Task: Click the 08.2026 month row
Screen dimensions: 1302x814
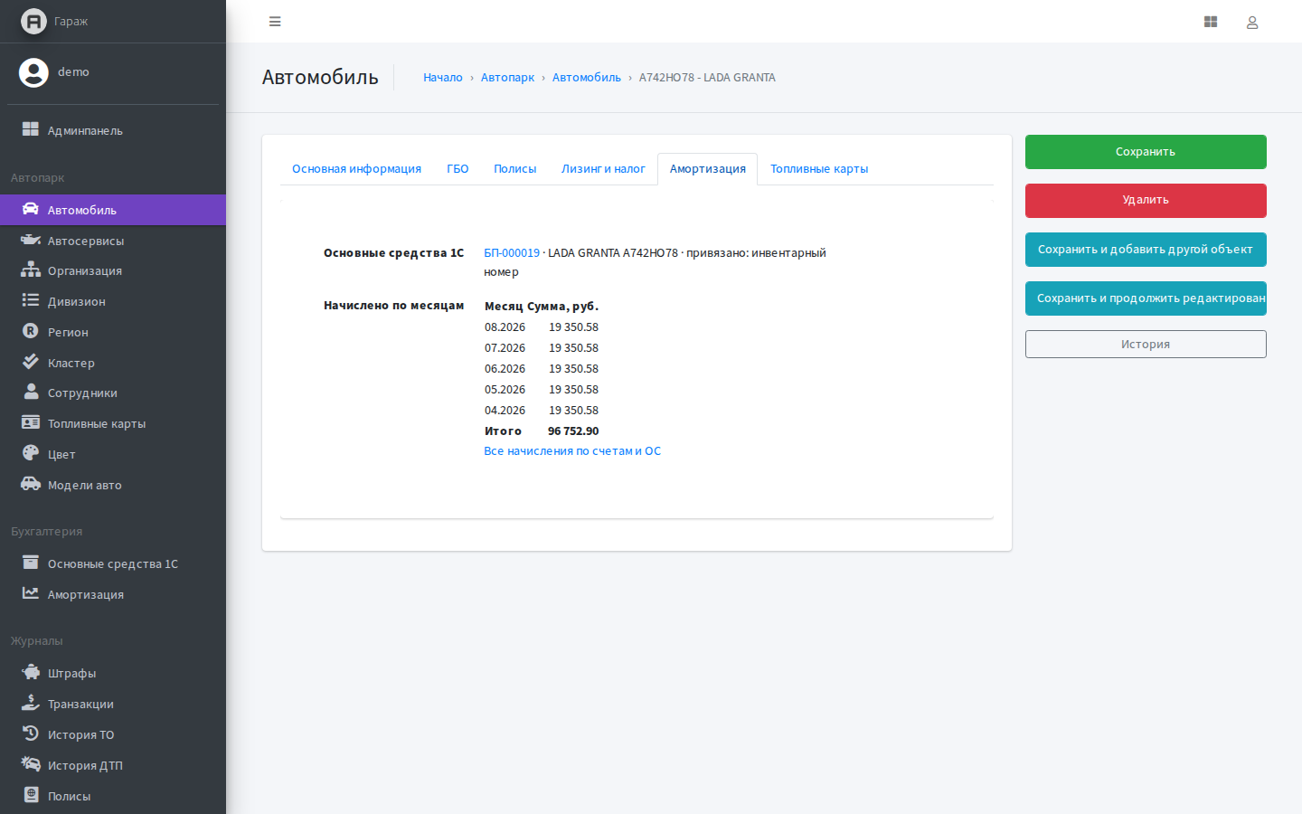Action: (542, 327)
